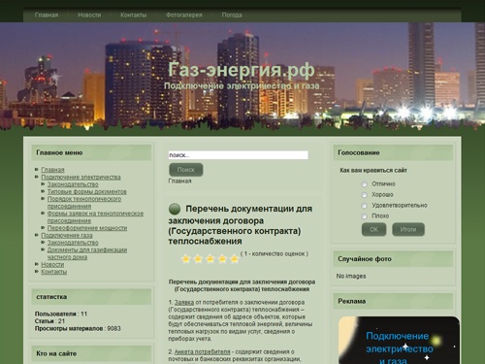Open Новости in the sidebar menu
Viewport: 485px width, 364px height.
[52, 264]
